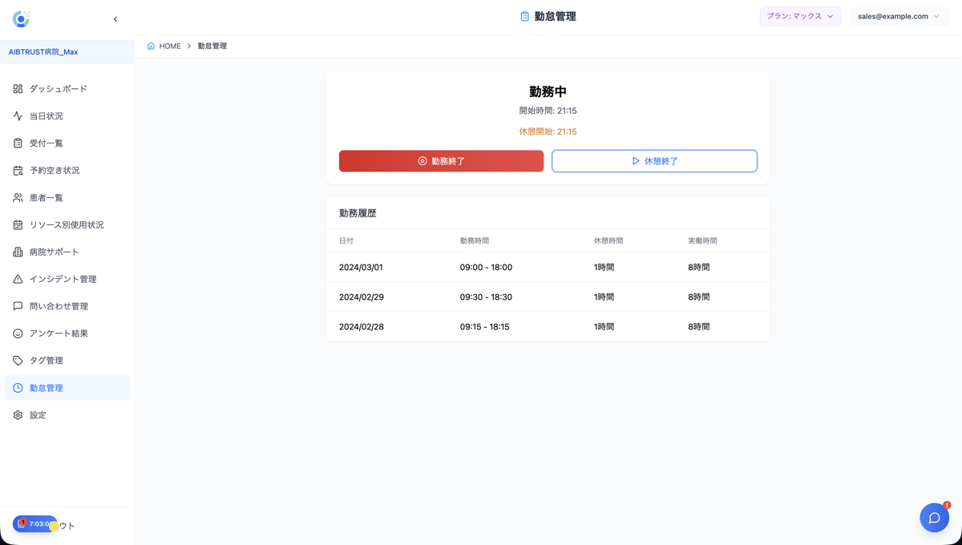
Task: Go to 問い合わせ管理 in the sidebar
Action: [x=59, y=306]
